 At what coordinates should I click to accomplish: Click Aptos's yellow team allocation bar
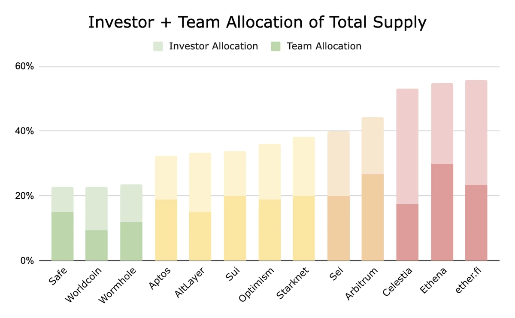pyautogui.click(x=166, y=230)
